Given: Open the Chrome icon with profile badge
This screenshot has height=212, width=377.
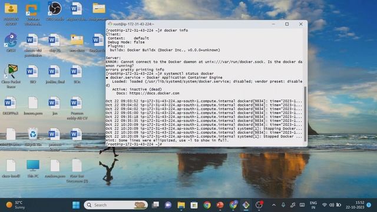Looking at the screenshot, I should [x=233, y=205].
